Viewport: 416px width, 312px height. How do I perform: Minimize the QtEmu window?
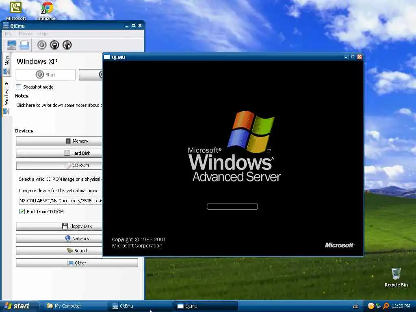click(126, 26)
